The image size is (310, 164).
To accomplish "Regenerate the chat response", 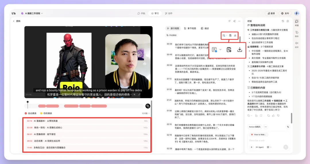I will tap(268, 116).
